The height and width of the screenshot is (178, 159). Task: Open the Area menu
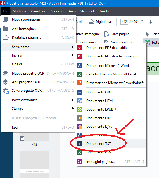(x=72, y=11)
